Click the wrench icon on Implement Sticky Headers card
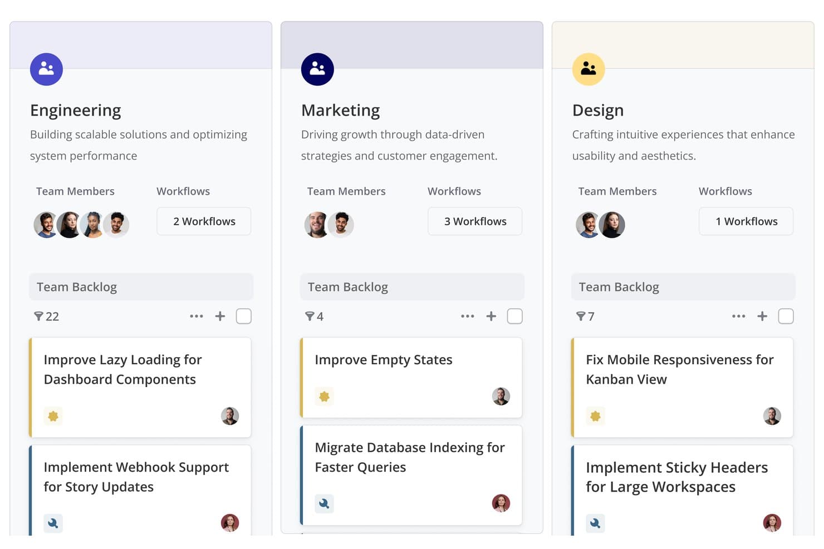The width and height of the screenshot is (824, 549). coord(596,523)
